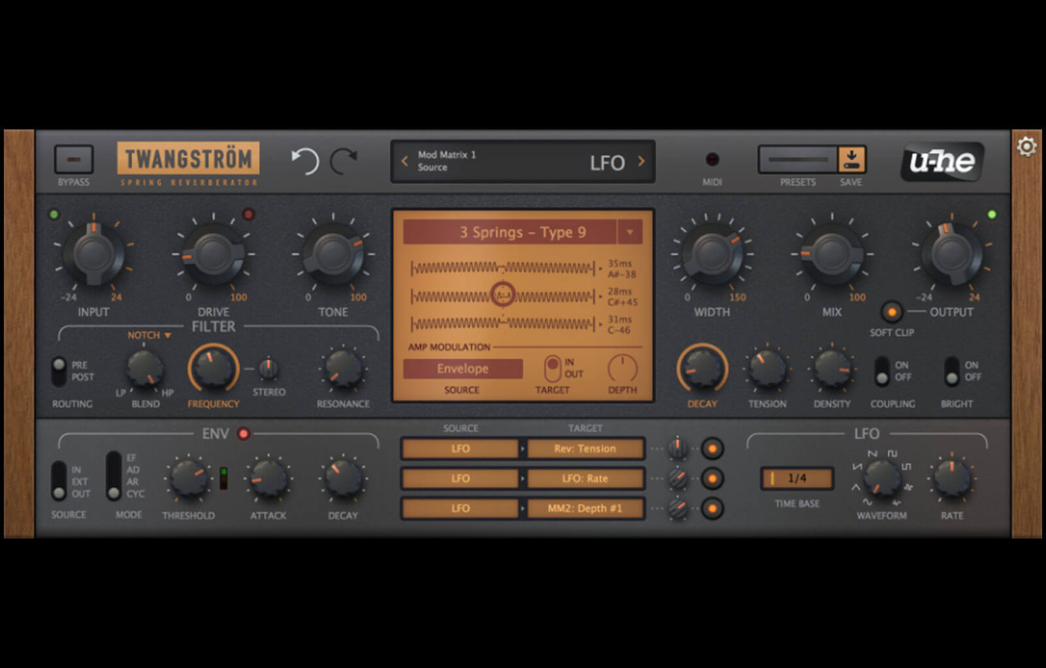Click the green input level LED

(x=54, y=215)
